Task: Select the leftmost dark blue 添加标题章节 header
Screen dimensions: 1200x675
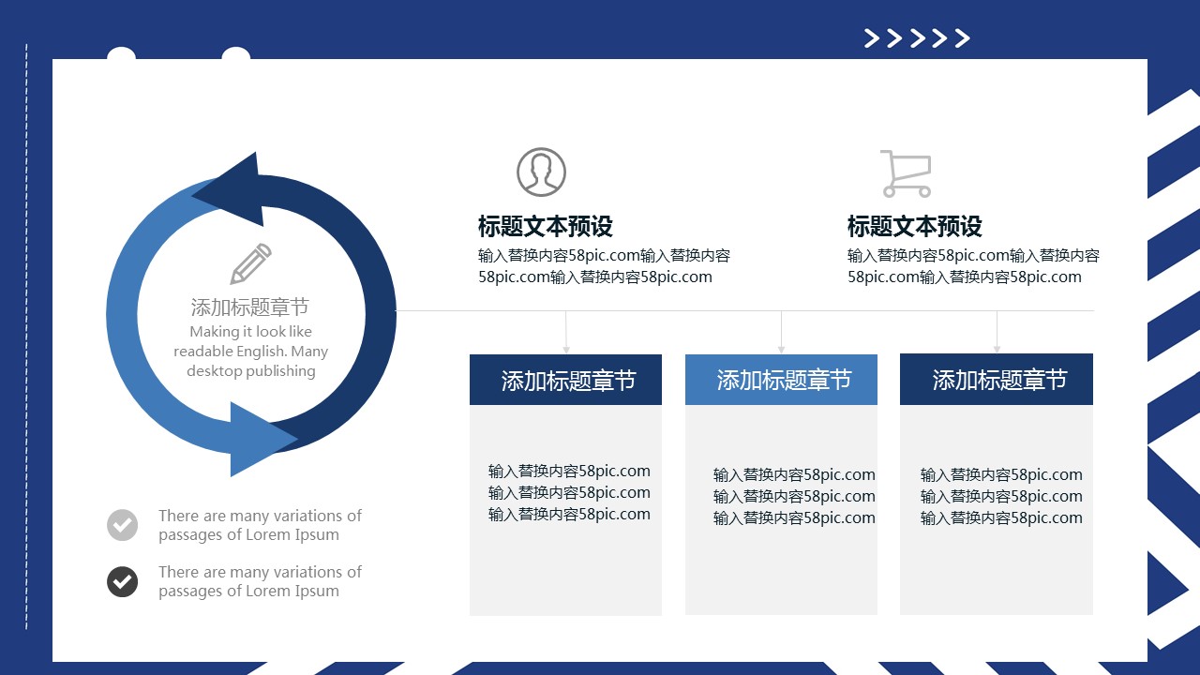Action: pos(565,380)
